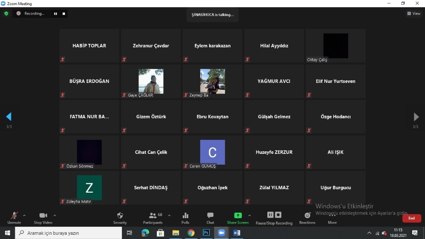Screen dimensions: 425x239
Task: Expand Share Screen options arrow
Action: (x=249, y=215)
